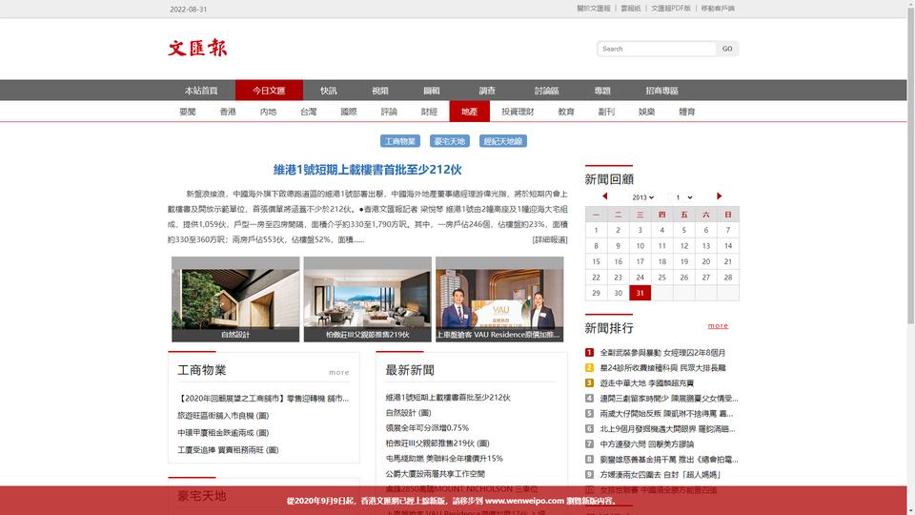Switch to the 副刊 section tab
Viewport: 915px width, 515px height.
[x=606, y=112]
